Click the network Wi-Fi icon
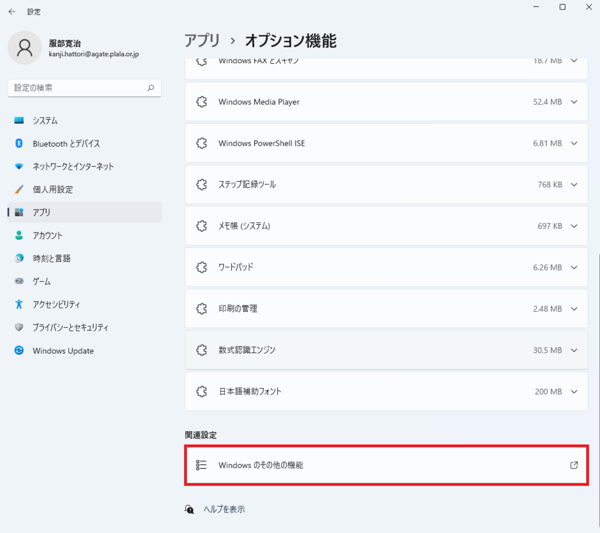The height and width of the screenshot is (533, 600). click(x=19, y=166)
